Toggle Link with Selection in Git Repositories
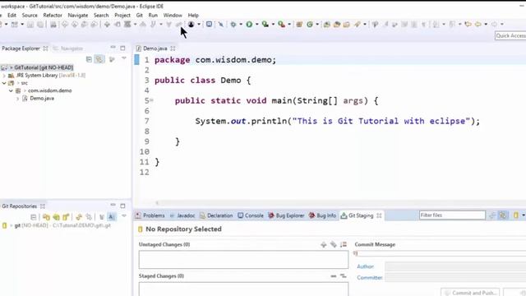Screen dimensions: 526x296 point(89,217)
